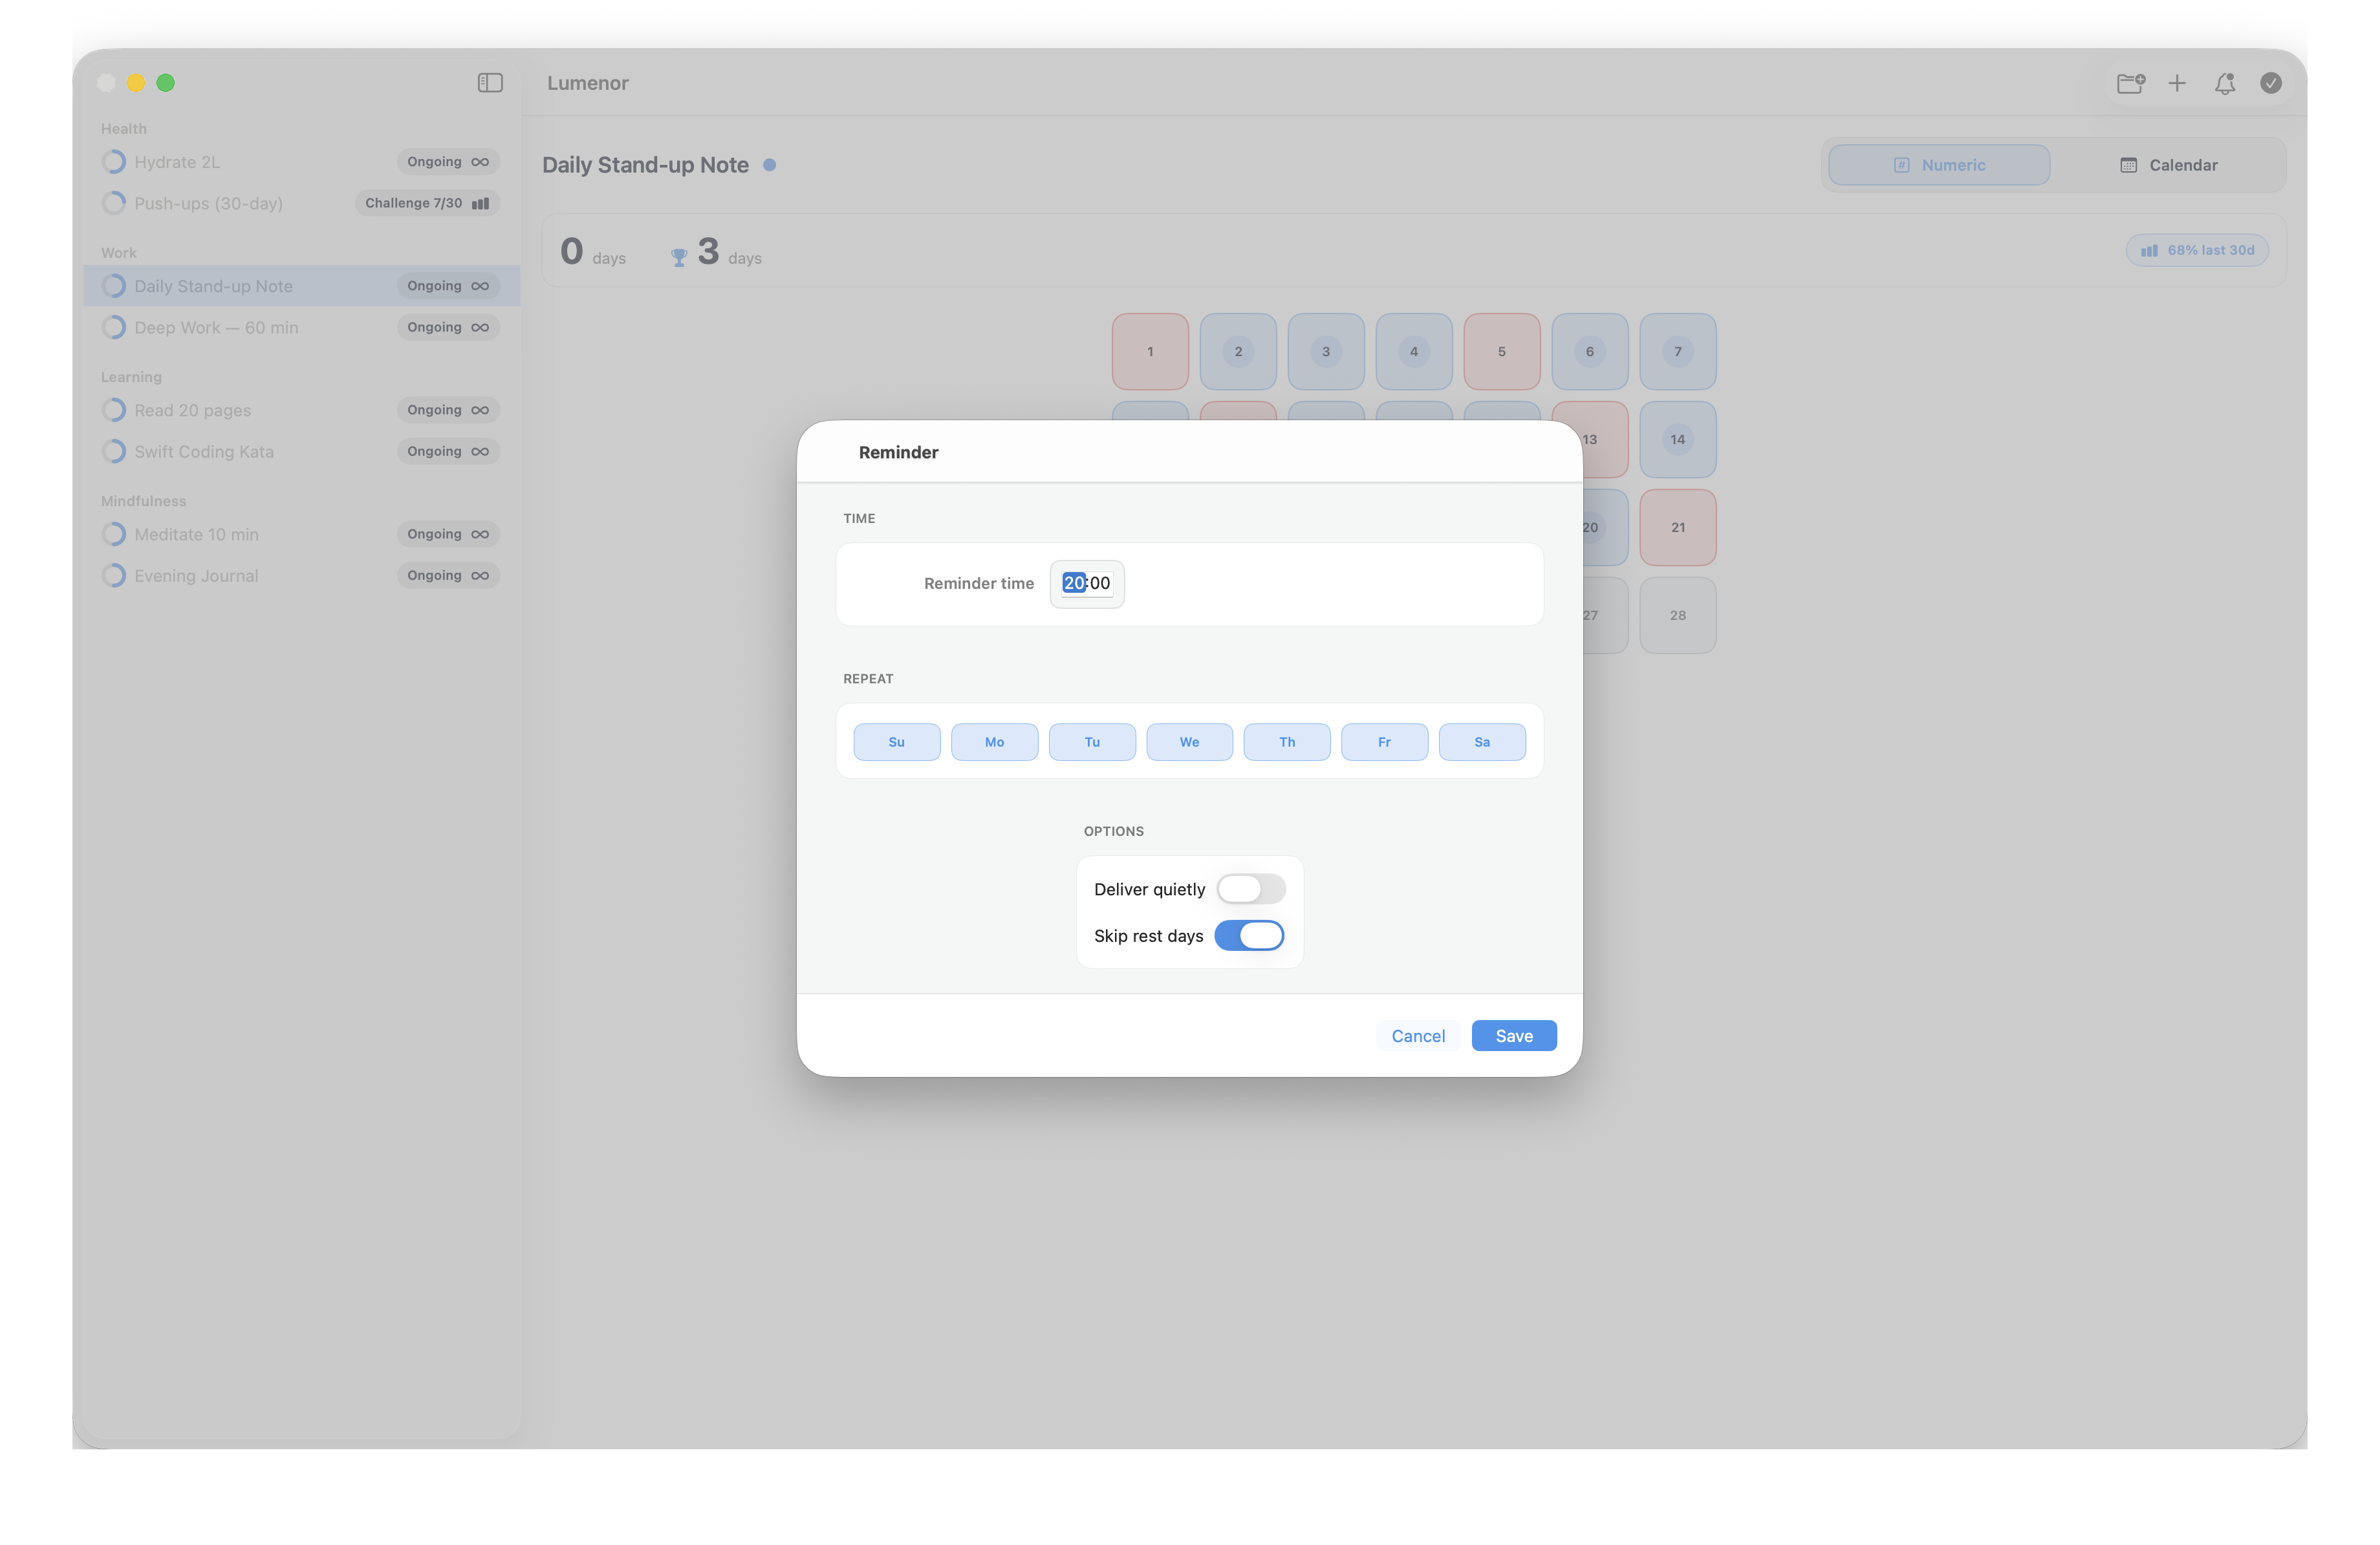
Task: Disable the Skip rest days toggle
Action: 1249,935
